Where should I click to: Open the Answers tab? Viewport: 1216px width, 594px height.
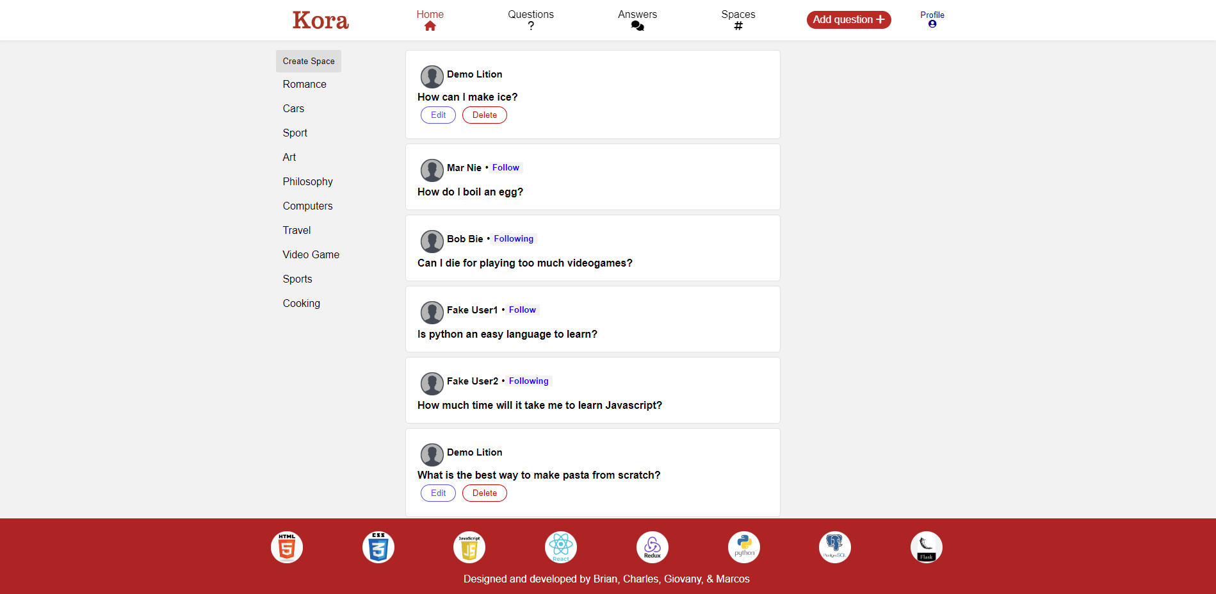coord(637,20)
